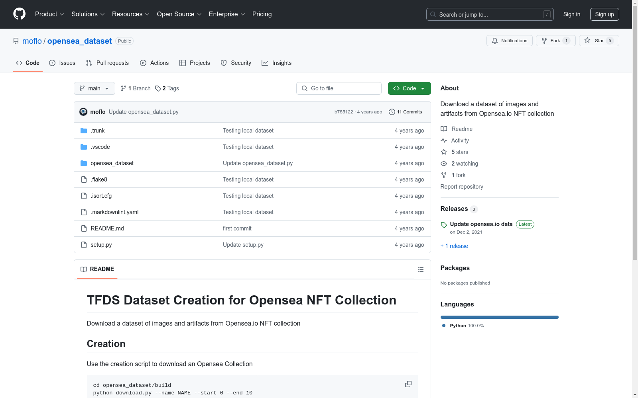Click the history clock icon near Commits
Viewport: 638px width, 398px height.
392,112
